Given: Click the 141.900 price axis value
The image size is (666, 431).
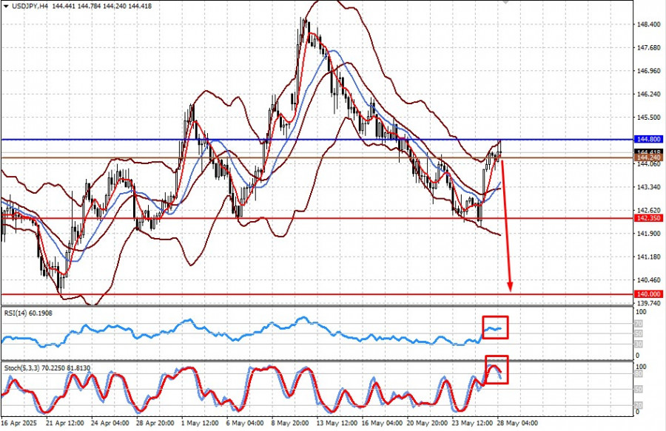Looking at the screenshot, I should coord(648,234).
